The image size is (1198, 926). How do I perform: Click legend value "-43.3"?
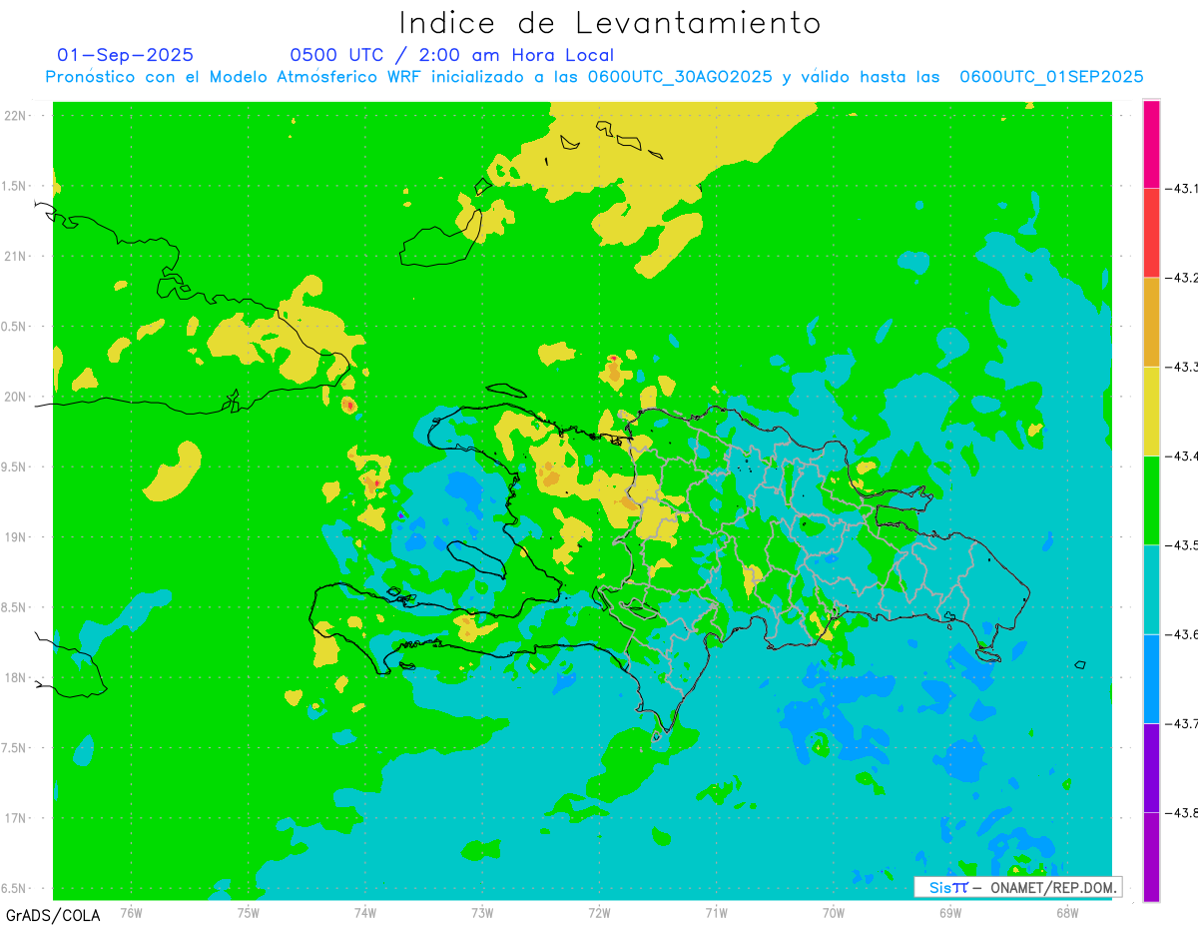1181,367
